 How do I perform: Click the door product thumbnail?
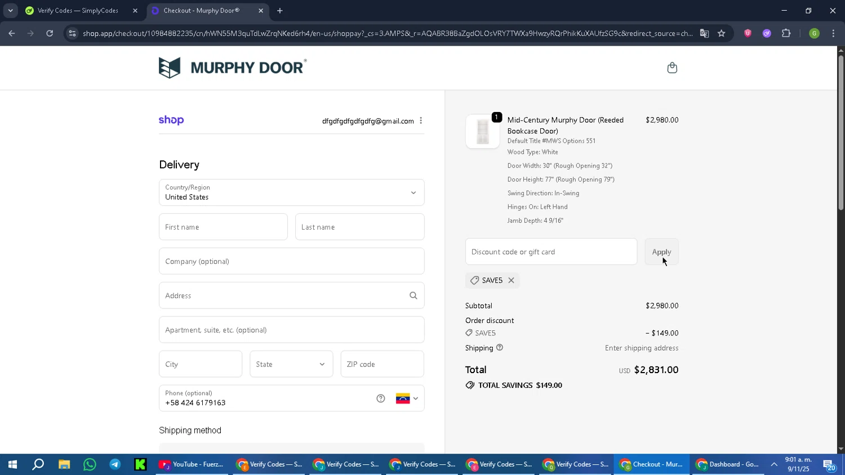point(483,132)
